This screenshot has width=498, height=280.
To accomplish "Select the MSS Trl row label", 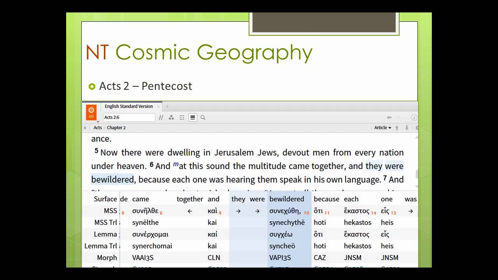I will [x=105, y=222].
